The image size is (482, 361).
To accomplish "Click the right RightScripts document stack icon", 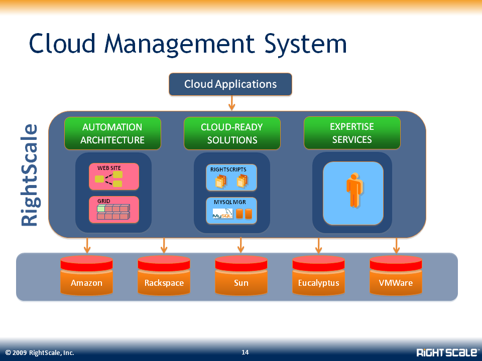I will [x=242, y=181].
